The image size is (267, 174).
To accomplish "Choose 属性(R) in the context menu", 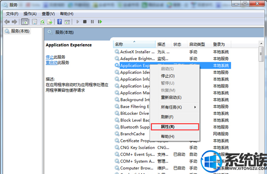I will pos(175,127).
